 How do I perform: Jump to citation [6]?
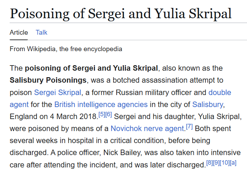108,114
